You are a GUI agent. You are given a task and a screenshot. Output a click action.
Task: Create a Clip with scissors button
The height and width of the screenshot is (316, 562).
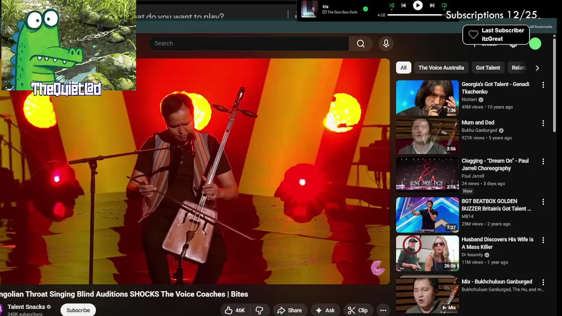(358, 310)
